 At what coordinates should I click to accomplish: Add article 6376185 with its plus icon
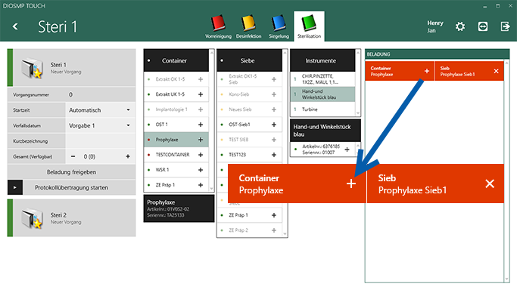[347, 150]
